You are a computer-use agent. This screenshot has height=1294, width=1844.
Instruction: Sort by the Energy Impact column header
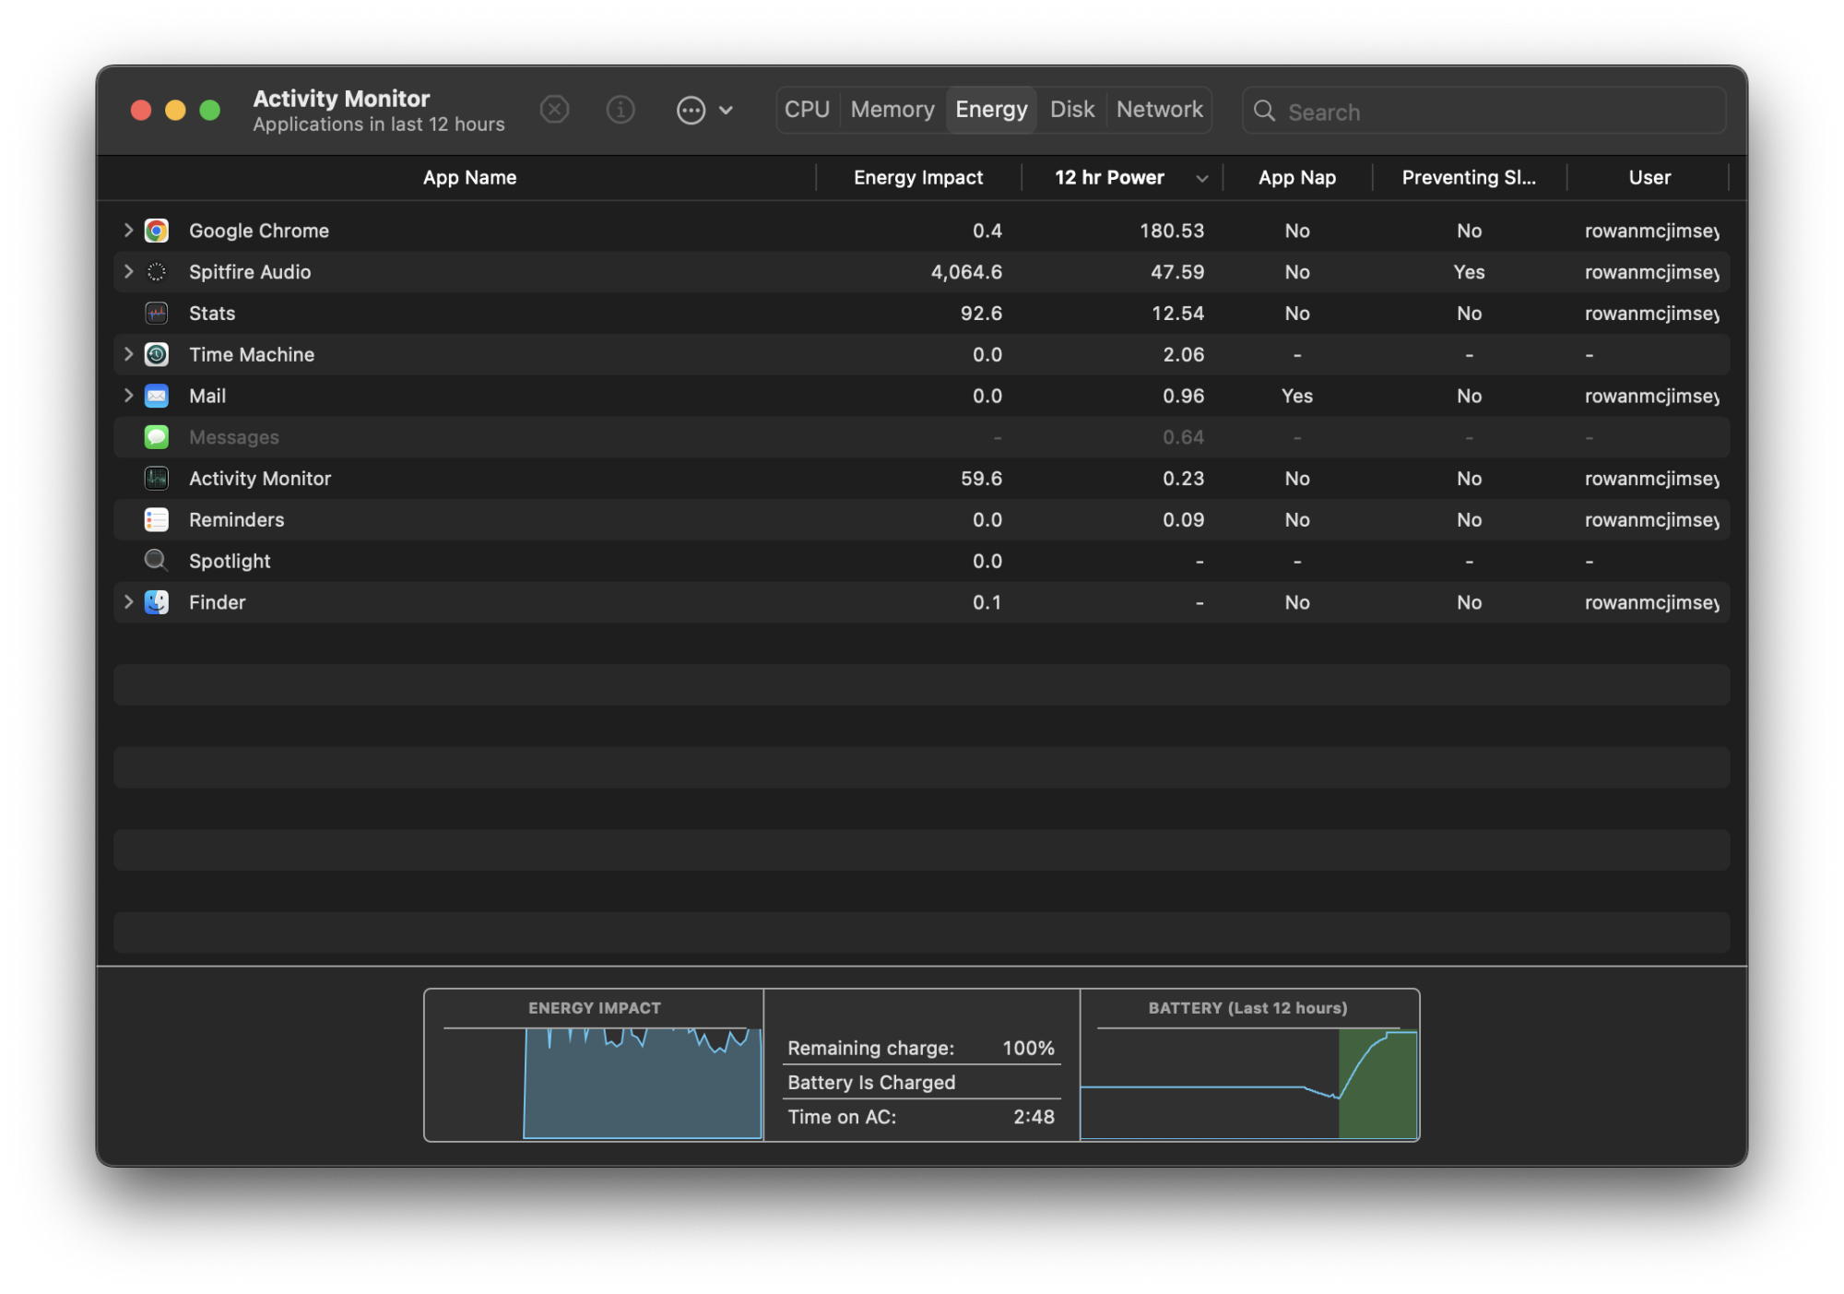coord(917,178)
